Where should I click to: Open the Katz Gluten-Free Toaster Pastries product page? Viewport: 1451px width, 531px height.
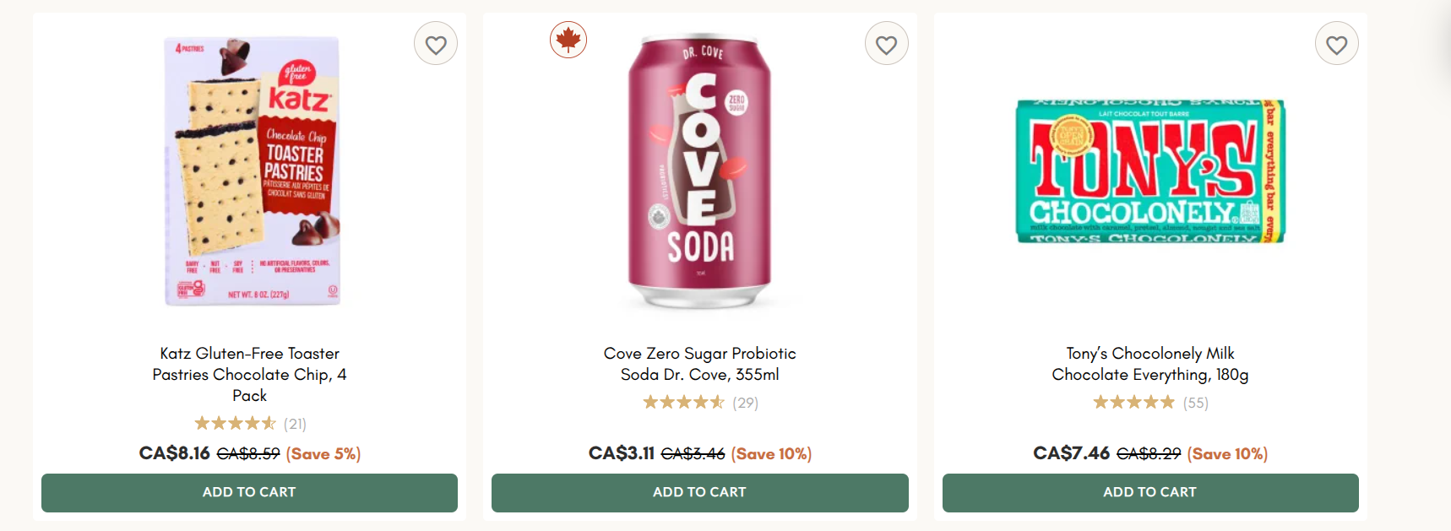point(249,374)
